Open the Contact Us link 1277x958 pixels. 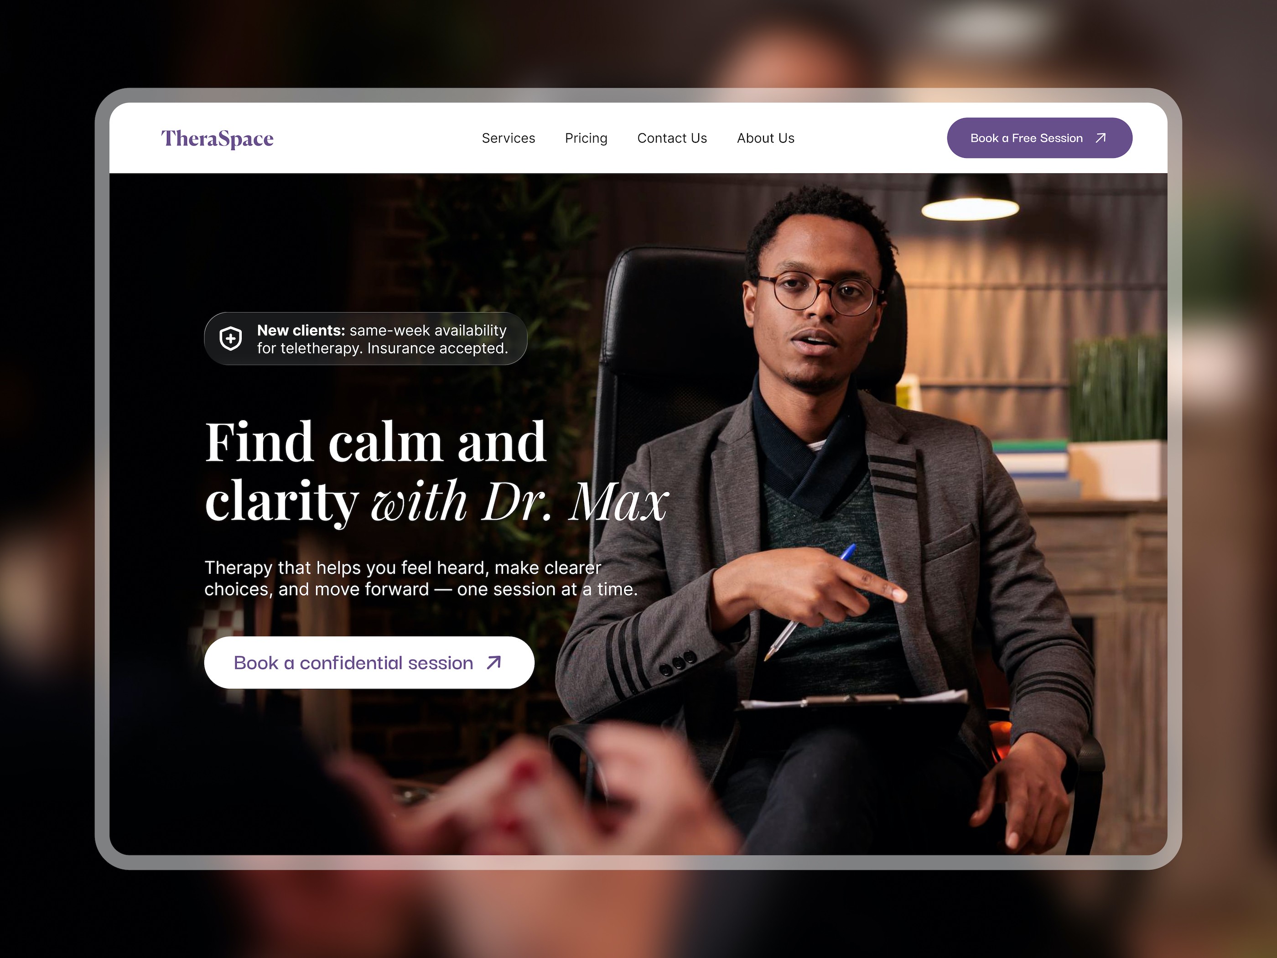(672, 138)
